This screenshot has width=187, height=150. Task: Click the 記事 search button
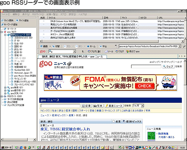tap(87, 106)
